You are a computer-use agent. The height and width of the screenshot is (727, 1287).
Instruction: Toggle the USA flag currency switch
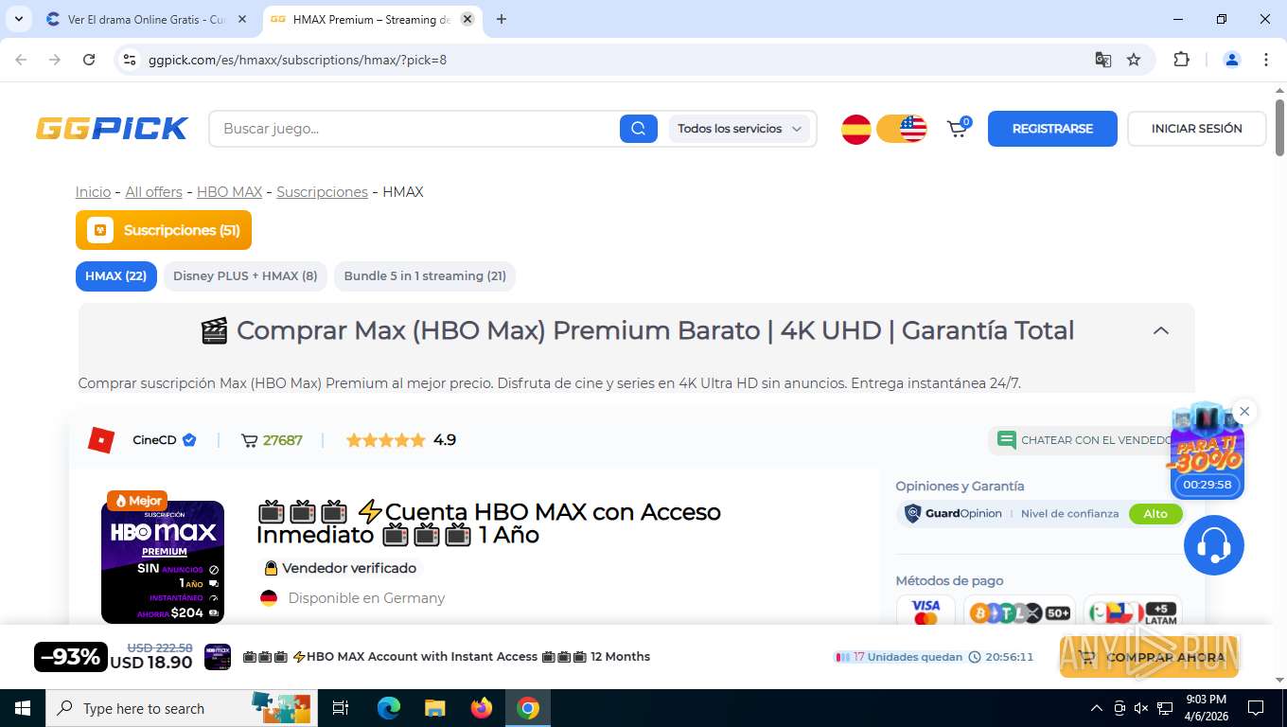pos(902,129)
